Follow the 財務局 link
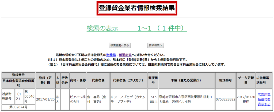This screenshot has height=112, width=274. pyautogui.click(x=111, y=55)
